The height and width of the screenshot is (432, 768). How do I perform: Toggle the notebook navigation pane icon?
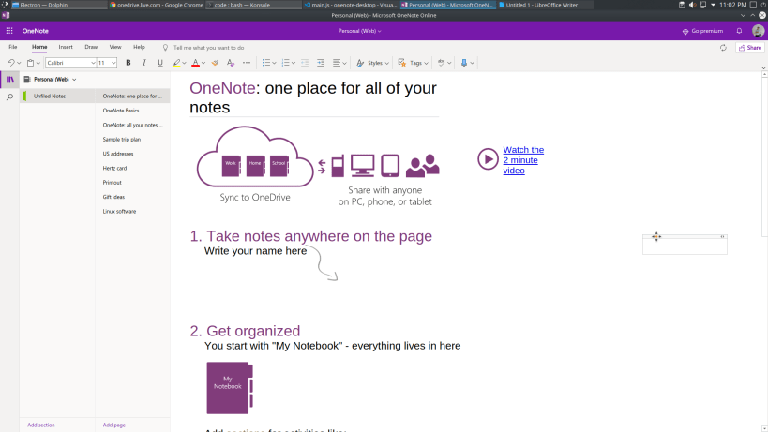[x=9, y=80]
